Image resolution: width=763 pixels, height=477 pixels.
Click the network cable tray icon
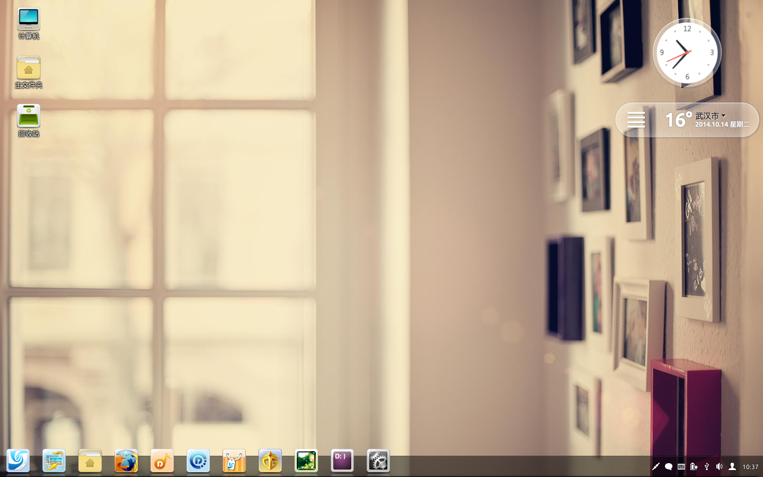(x=656, y=467)
